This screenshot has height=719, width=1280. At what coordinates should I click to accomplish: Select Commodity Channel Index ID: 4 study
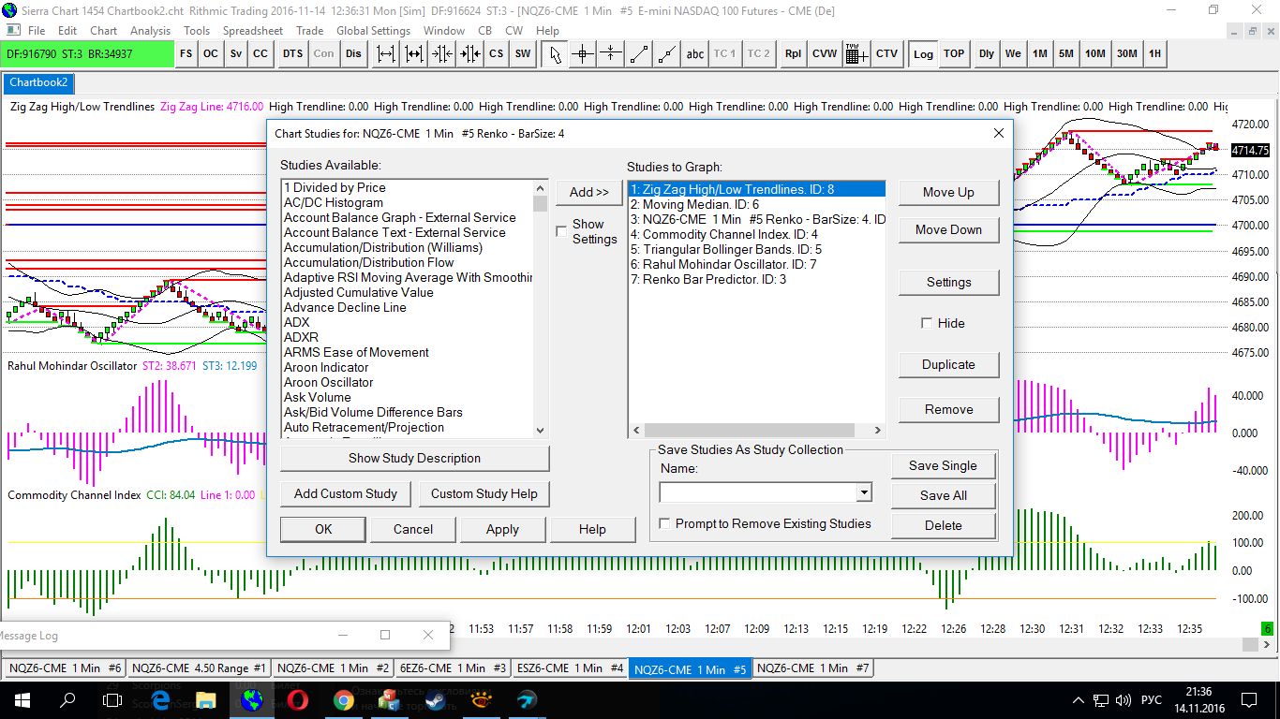pyautogui.click(x=756, y=234)
